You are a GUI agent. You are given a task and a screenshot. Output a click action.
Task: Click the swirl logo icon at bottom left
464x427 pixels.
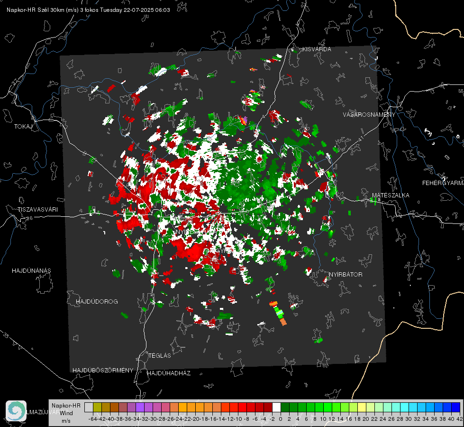16,411
